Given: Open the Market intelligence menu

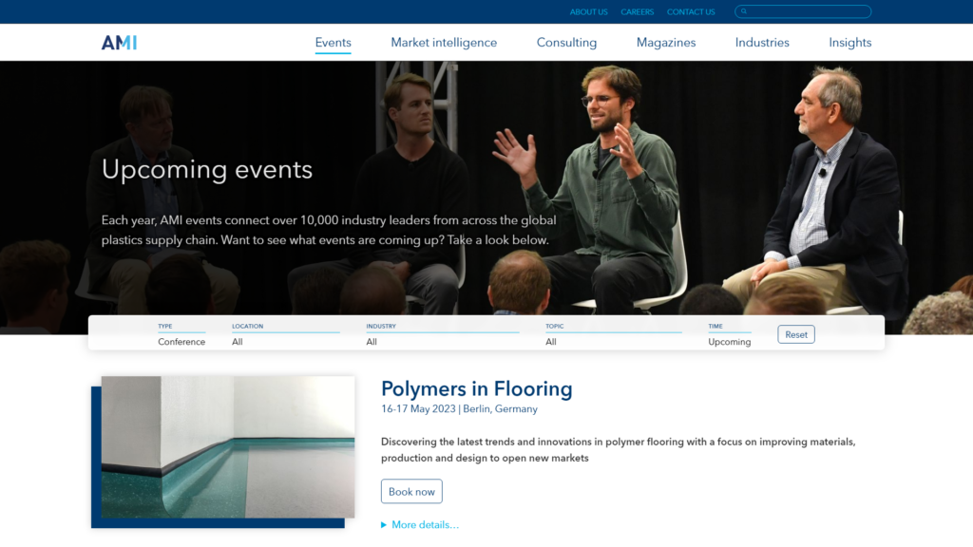Looking at the screenshot, I should point(444,42).
